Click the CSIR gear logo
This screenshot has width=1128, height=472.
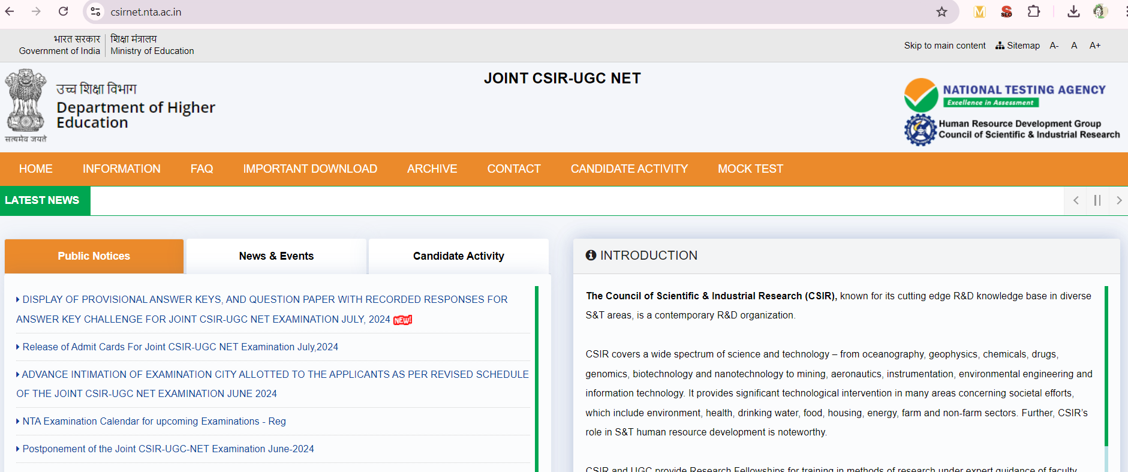tap(920, 130)
